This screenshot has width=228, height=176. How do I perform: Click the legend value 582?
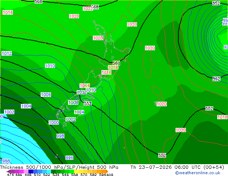(93, 175)
